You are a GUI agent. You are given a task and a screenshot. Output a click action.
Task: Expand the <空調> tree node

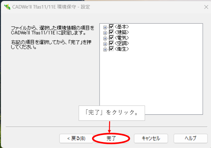point(105,44)
